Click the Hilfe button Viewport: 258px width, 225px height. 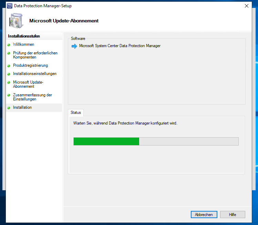pos(233,214)
